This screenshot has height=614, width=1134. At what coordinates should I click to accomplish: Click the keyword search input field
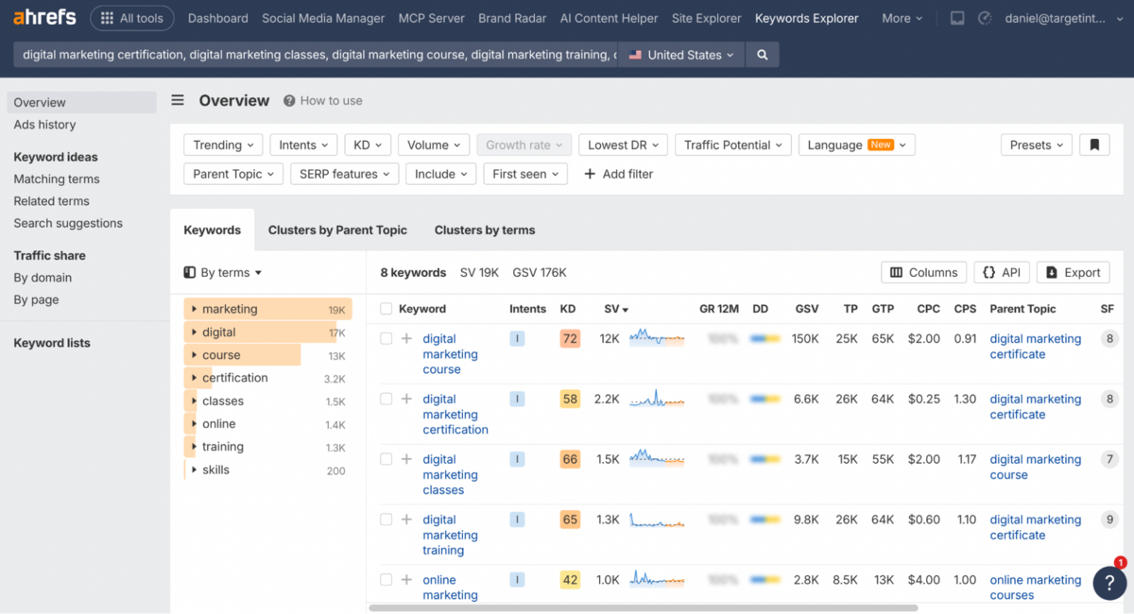pyautogui.click(x=316, y=55)
